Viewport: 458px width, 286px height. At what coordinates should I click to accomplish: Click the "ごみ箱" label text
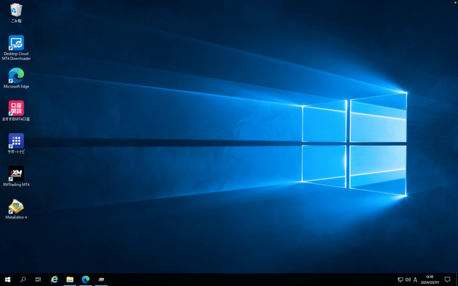(x=16, y=21)
